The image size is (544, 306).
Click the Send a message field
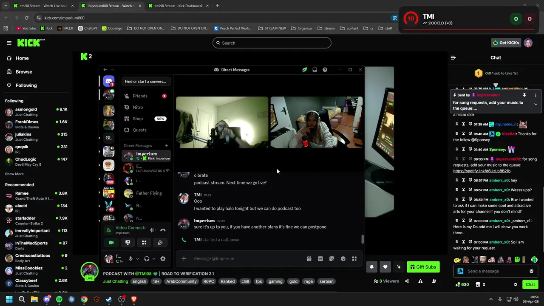496,271
